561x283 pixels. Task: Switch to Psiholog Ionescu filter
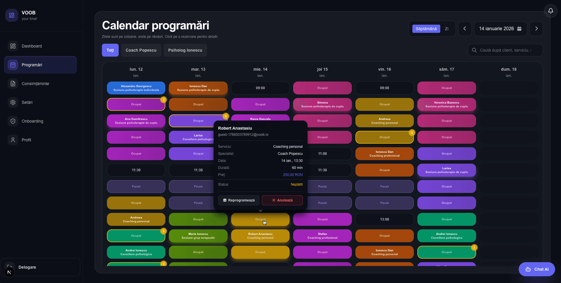click(185, 50)
